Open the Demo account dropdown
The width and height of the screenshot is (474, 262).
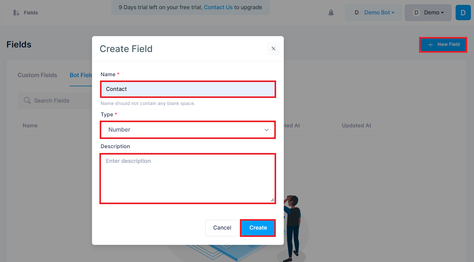click(428, 13)
